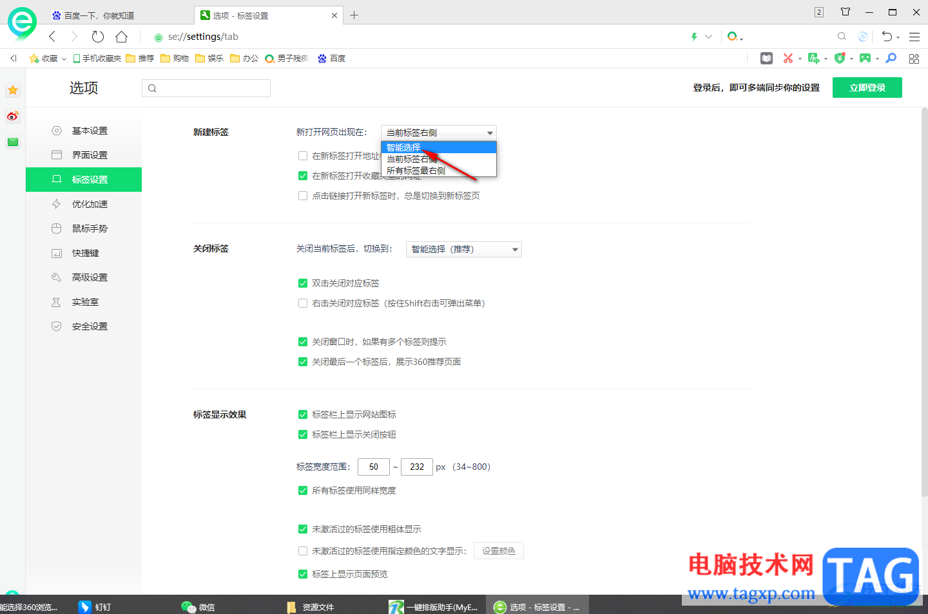Switch to the 百度一下，你就知道 tab
Screen dimensions: 928x614
click(119, 15)
